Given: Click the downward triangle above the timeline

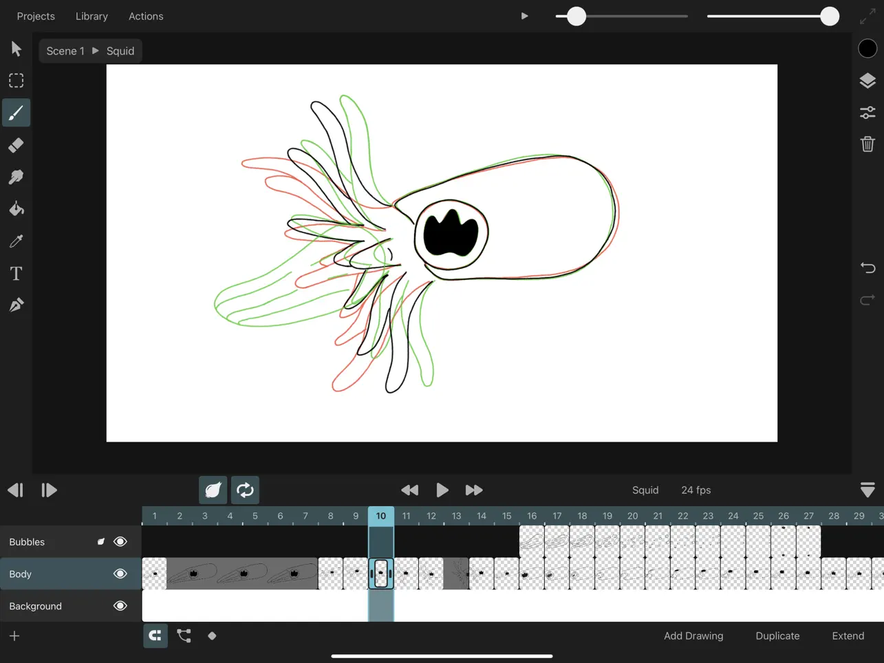Looking at the screenshot, I should pos(867,490).
